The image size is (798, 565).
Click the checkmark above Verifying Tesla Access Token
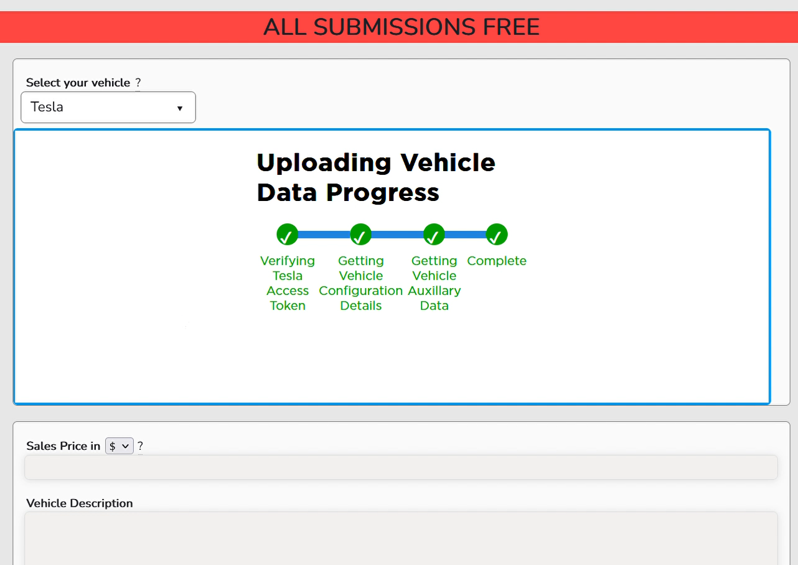(x=288, y=235)
